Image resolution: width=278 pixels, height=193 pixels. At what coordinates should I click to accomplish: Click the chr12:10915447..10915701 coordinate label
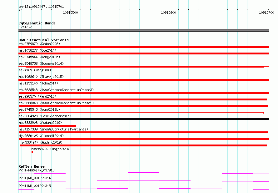[x=41, y=7]
